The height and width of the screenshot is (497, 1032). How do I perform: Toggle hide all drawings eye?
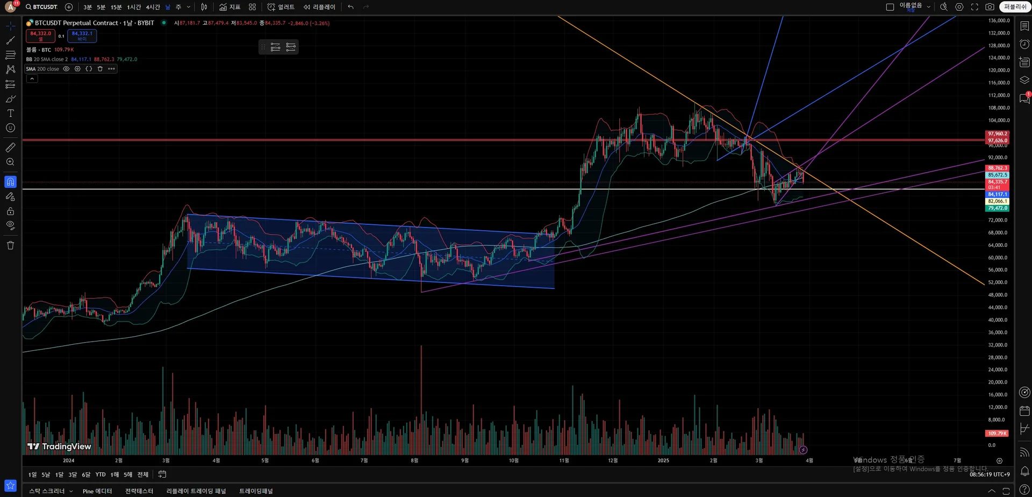10,225
